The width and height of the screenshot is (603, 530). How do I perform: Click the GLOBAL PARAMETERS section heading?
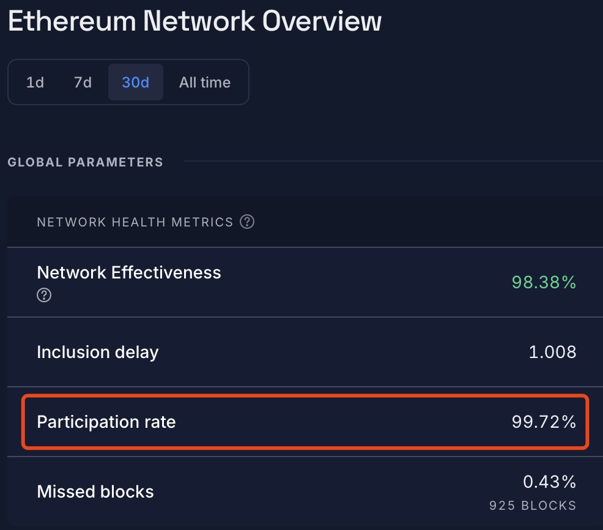click(x=86, y=162)
